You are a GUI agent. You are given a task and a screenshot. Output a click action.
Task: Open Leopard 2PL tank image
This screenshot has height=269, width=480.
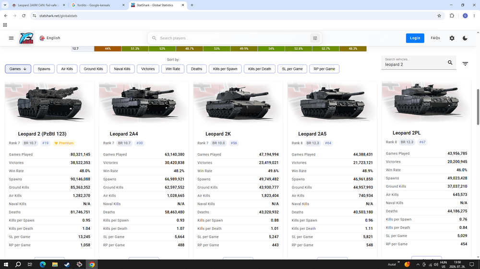click(x=426, y=101)
